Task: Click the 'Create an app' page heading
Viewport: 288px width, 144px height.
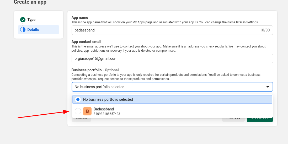Action: click(30, 2)
